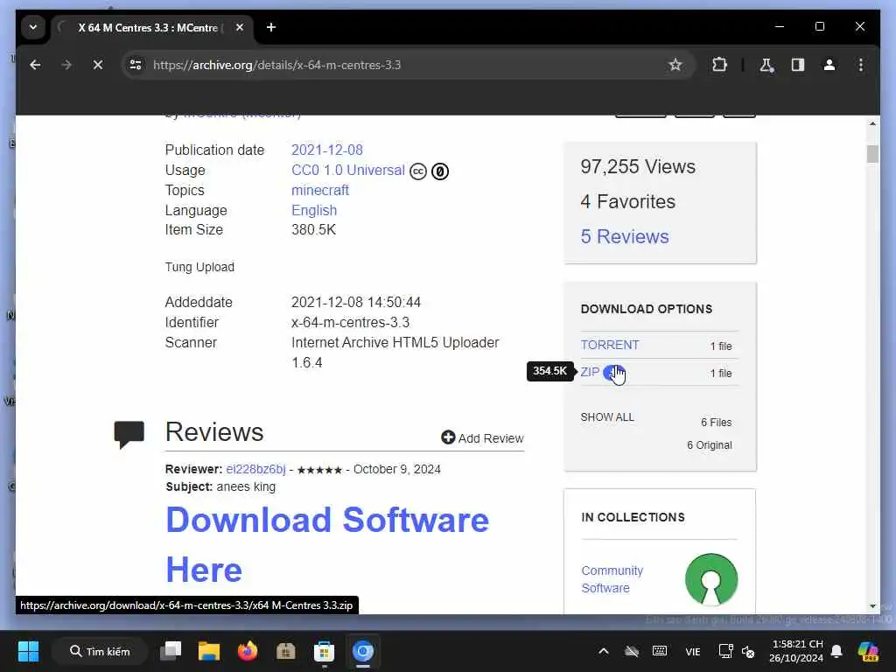Go back with the browser back arrow
This screenshot has width=896, height=672.
tap(35, 65)
